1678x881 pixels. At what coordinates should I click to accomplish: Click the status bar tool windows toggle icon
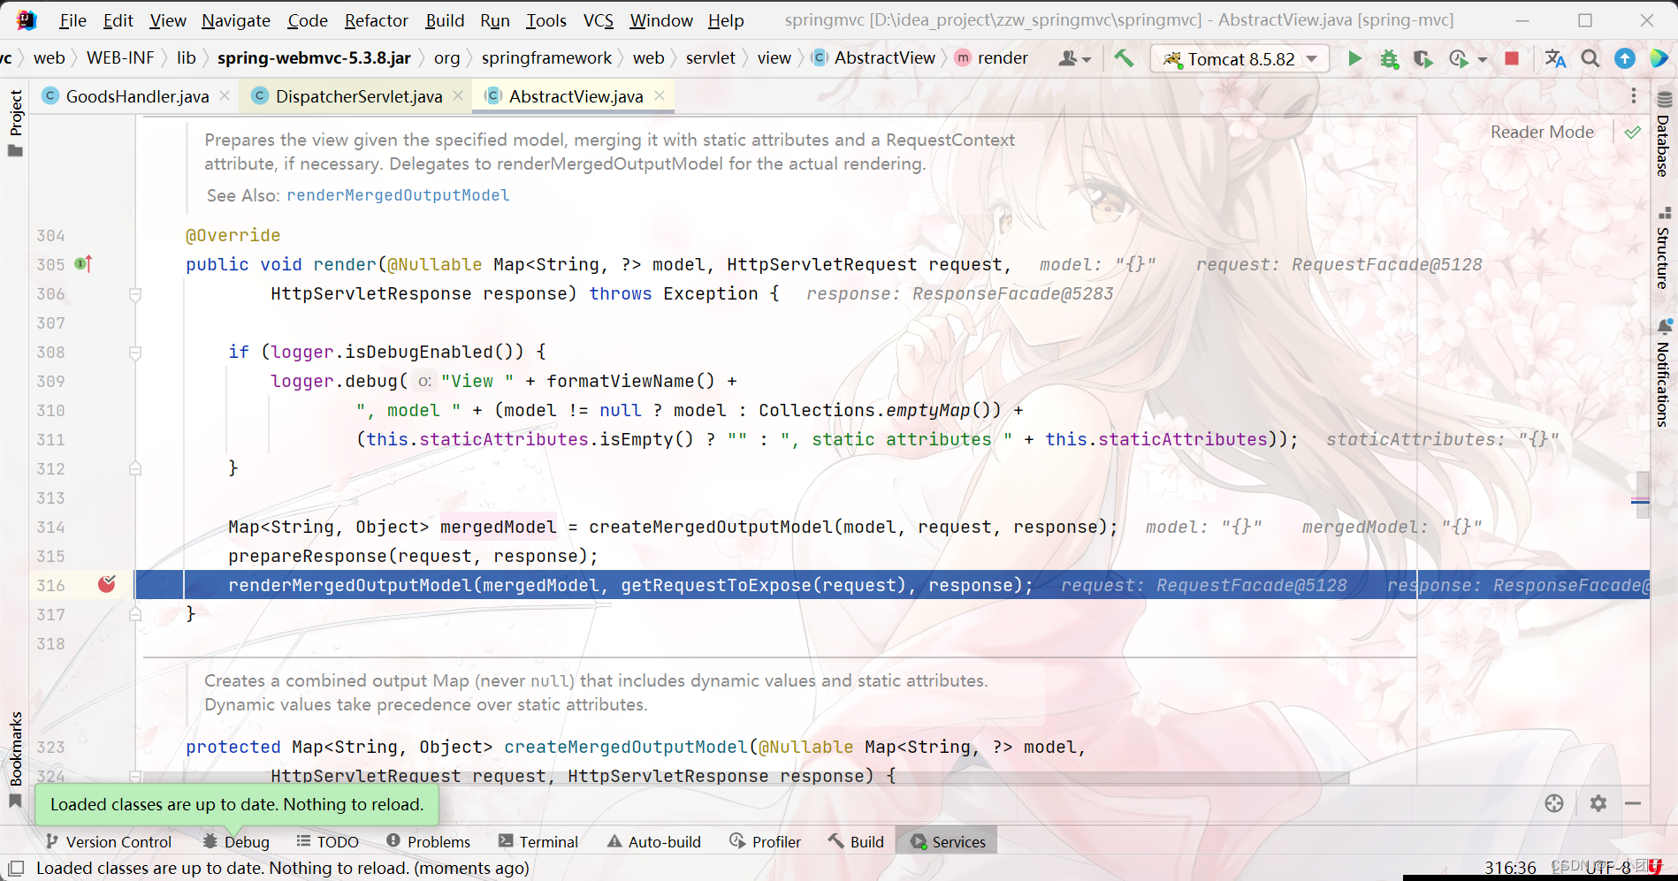(16, 868)
